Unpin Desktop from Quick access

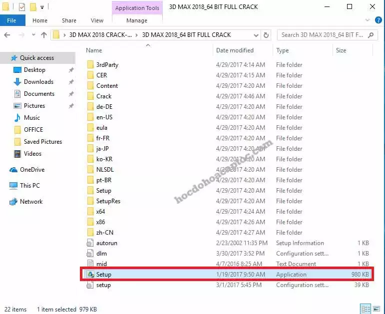coord(71,70)
